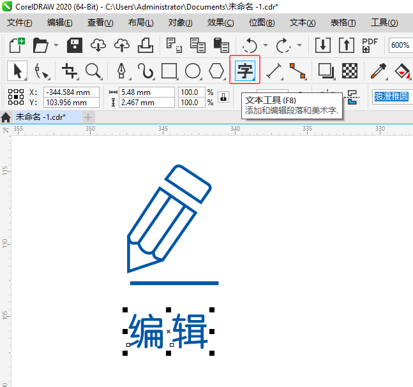Click the ruler origin corner icon
Viewport: 413px width, 387px height.
point(6,130)
